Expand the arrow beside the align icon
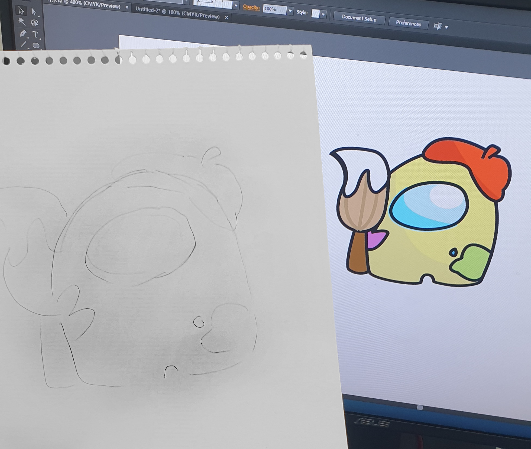This screenshot has height=449, width=531. (447, 27)
